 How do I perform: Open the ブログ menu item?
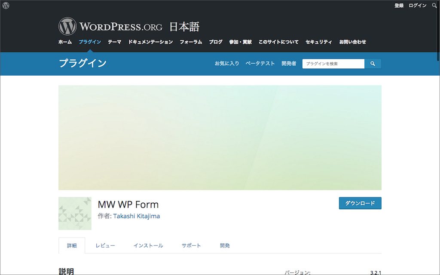(216, 42)
